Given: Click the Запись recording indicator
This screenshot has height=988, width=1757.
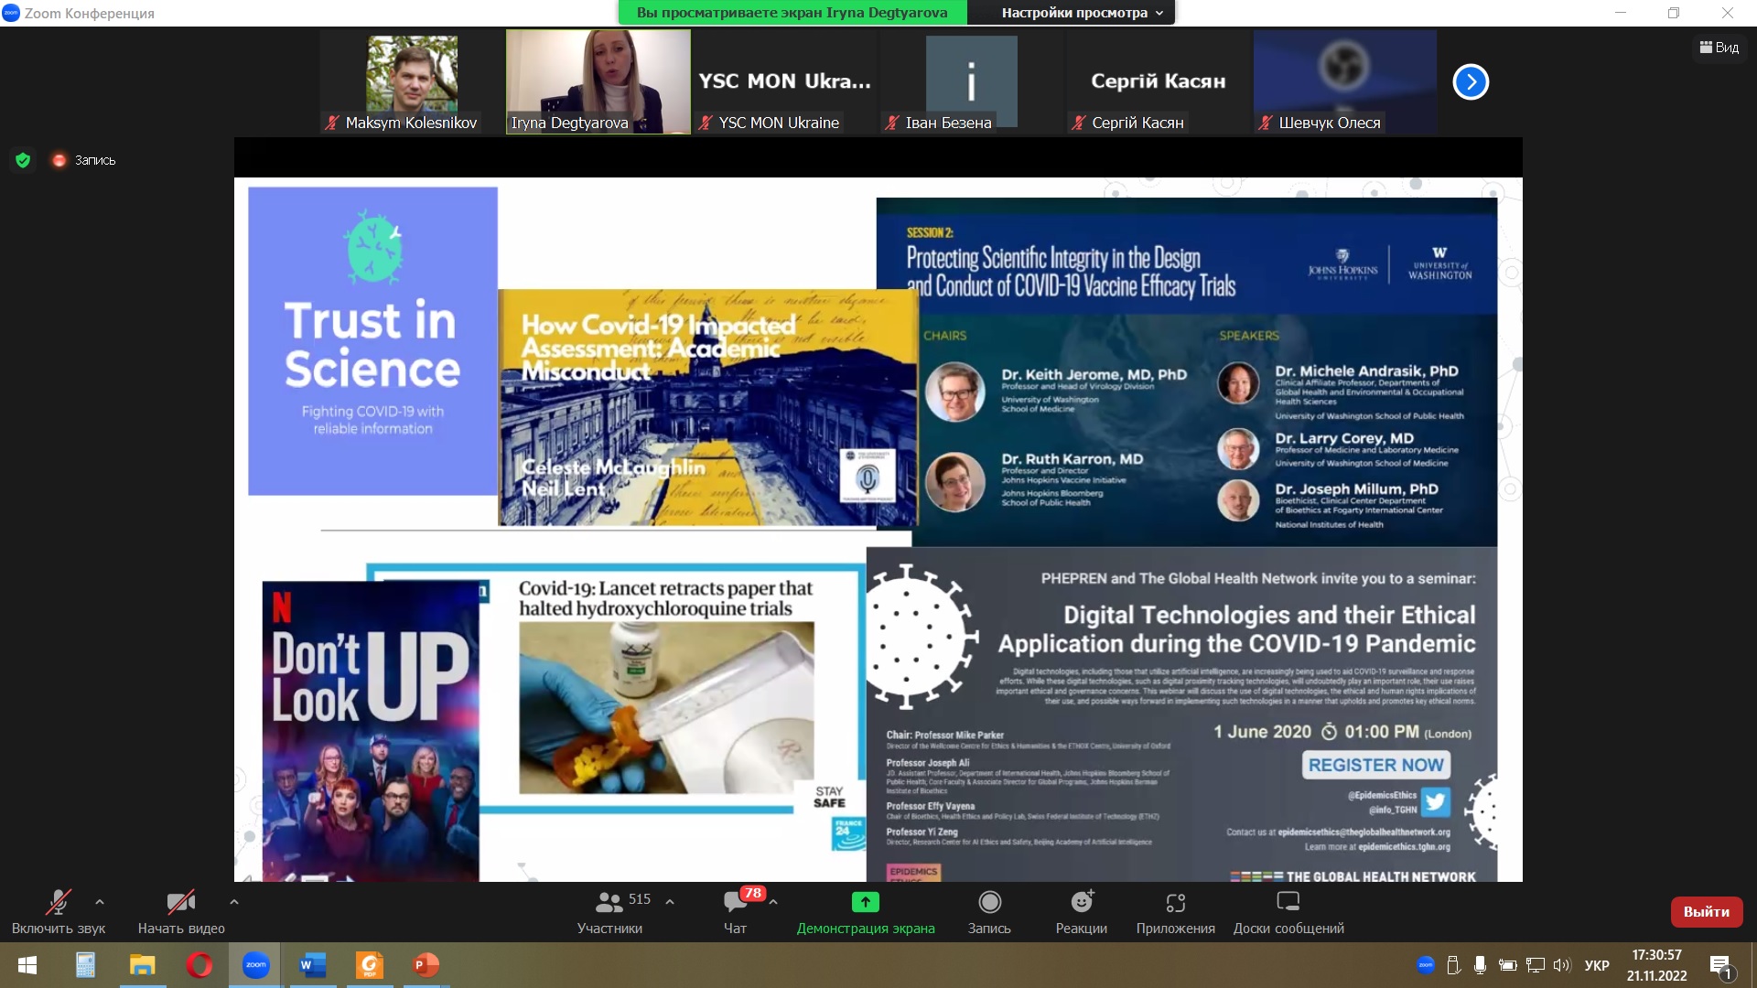Looking at the screenshot, I should pos(84,160).
